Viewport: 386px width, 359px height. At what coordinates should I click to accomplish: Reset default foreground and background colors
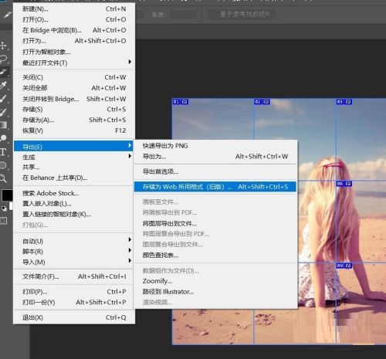click(x=4, y=208)
